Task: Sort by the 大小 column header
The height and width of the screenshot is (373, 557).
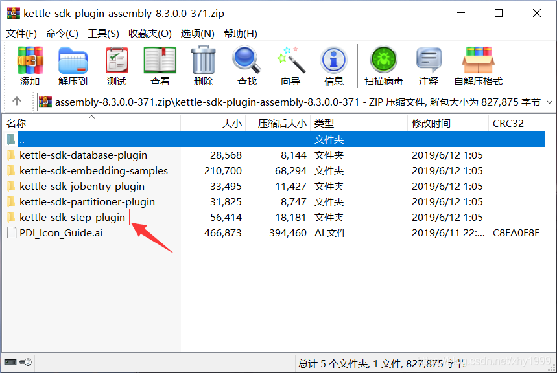Action: point(213,123)
